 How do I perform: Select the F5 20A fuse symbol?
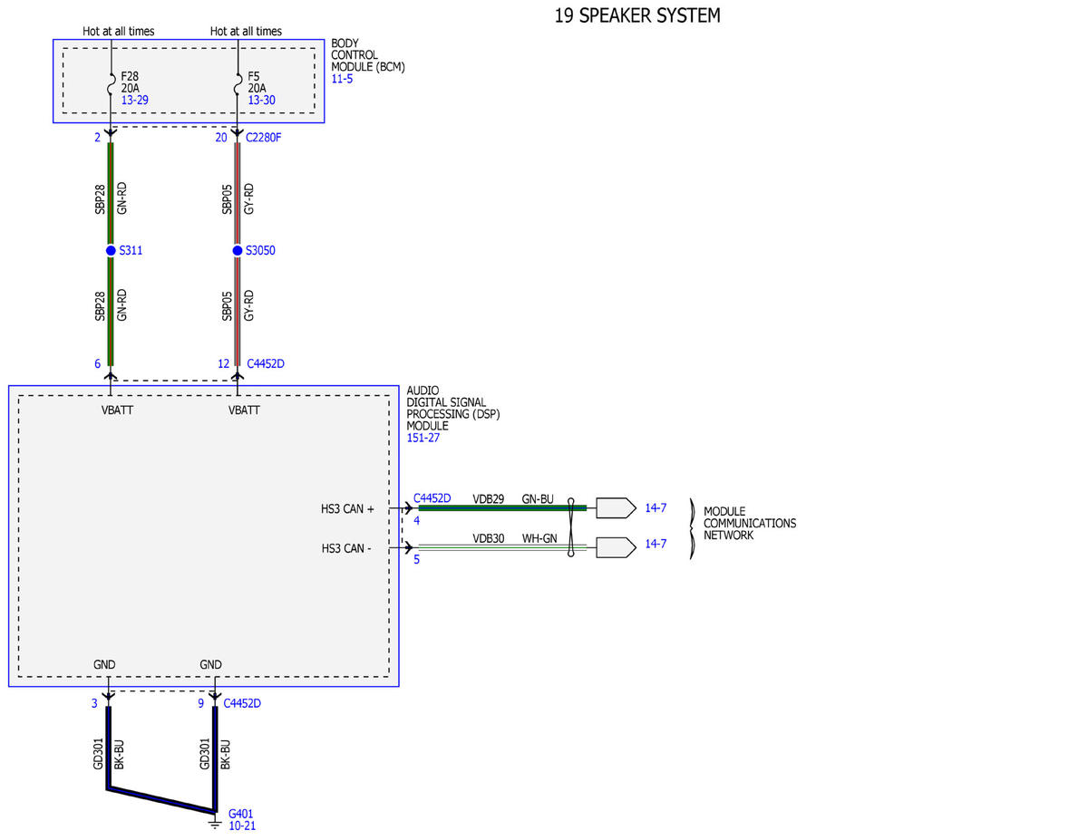[238, 88]
